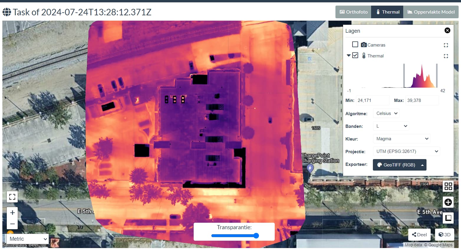Viewport: 461px width, 251px height.
Task: Click the Deel share button
Action: 419,235
